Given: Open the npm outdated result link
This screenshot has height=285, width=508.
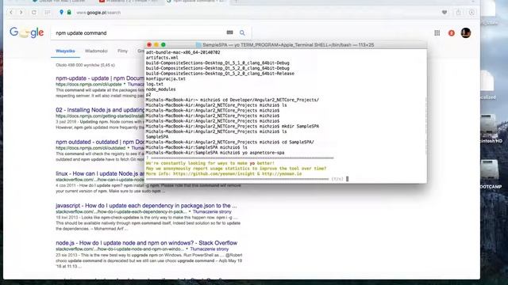Looking at the screenshot, I should point(100,142).
